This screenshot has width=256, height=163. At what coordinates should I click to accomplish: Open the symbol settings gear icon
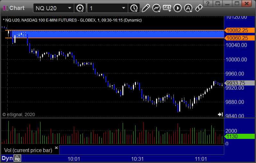(80, 8)
